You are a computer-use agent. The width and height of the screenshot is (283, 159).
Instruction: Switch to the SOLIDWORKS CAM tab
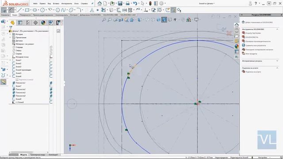128,15
